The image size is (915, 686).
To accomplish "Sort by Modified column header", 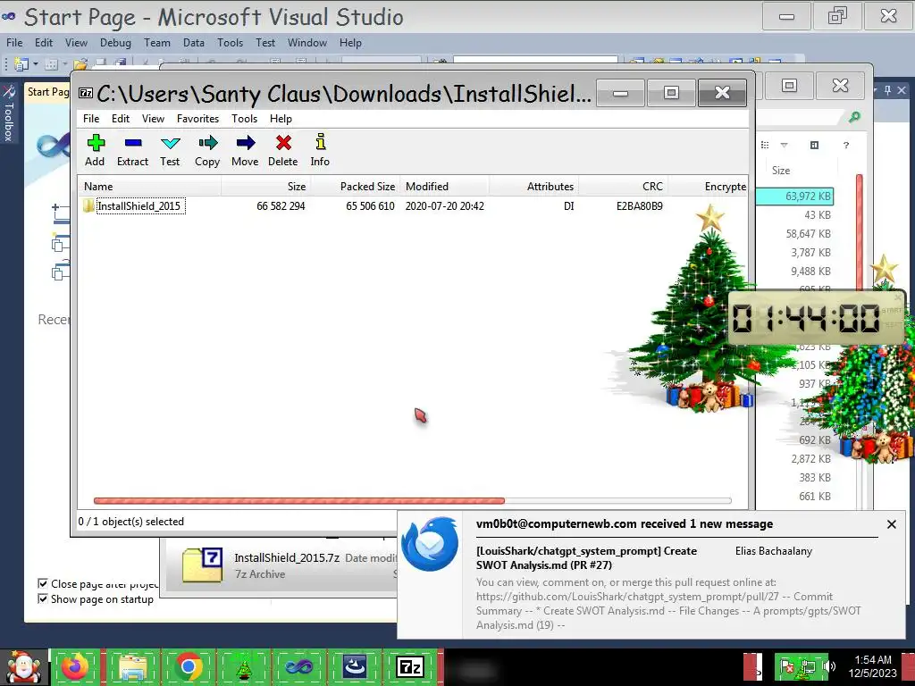I will pyautogui.click(x=445, y=187).
